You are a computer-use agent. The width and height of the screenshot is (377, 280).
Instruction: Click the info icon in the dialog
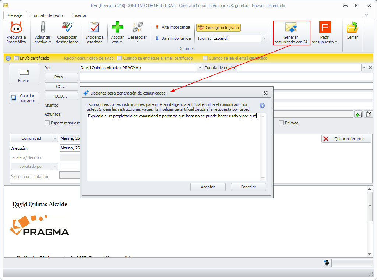pos(262,106)
